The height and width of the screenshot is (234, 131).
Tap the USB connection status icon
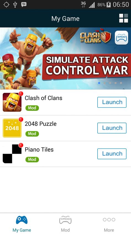coord(15,5)
